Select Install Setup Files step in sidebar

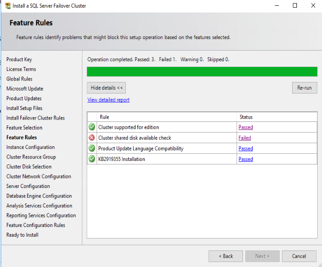(24, 108)
